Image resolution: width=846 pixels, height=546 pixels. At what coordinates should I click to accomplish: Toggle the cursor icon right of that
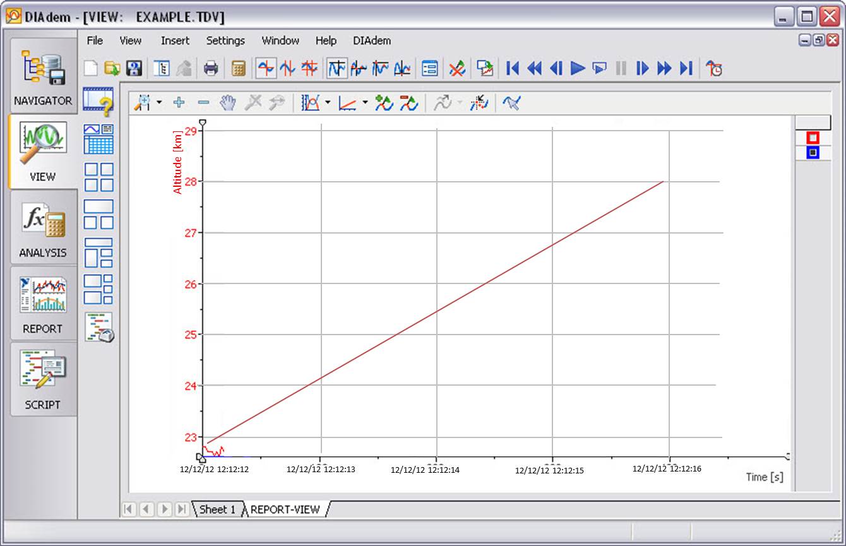point(380,68)
